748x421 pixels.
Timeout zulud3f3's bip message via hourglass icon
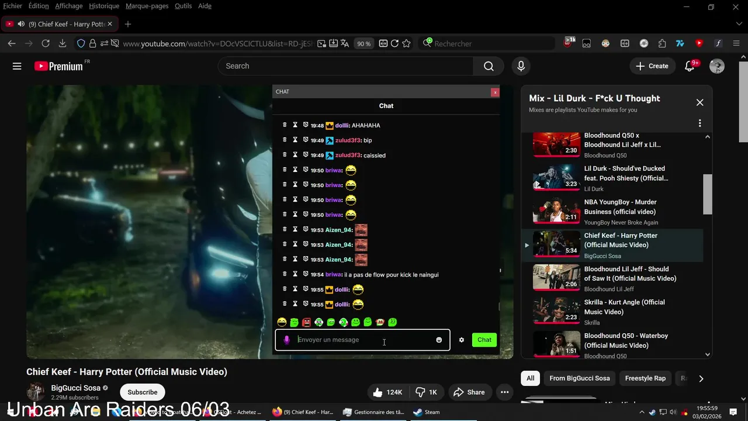point(295,140)
